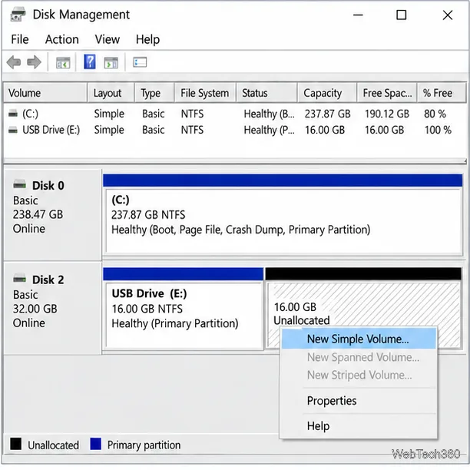
Task: Open the File menu
Action: click(20, 39)
